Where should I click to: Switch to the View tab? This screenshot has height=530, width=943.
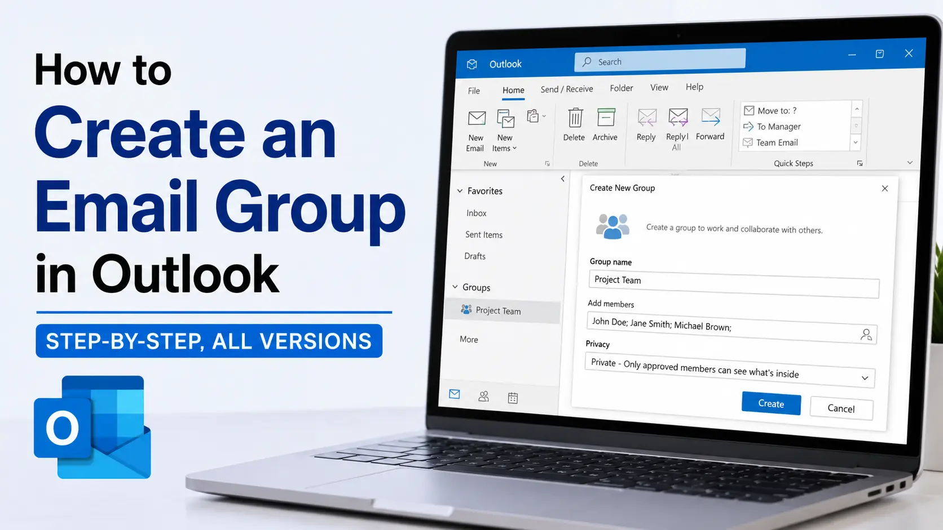point(659,87)
